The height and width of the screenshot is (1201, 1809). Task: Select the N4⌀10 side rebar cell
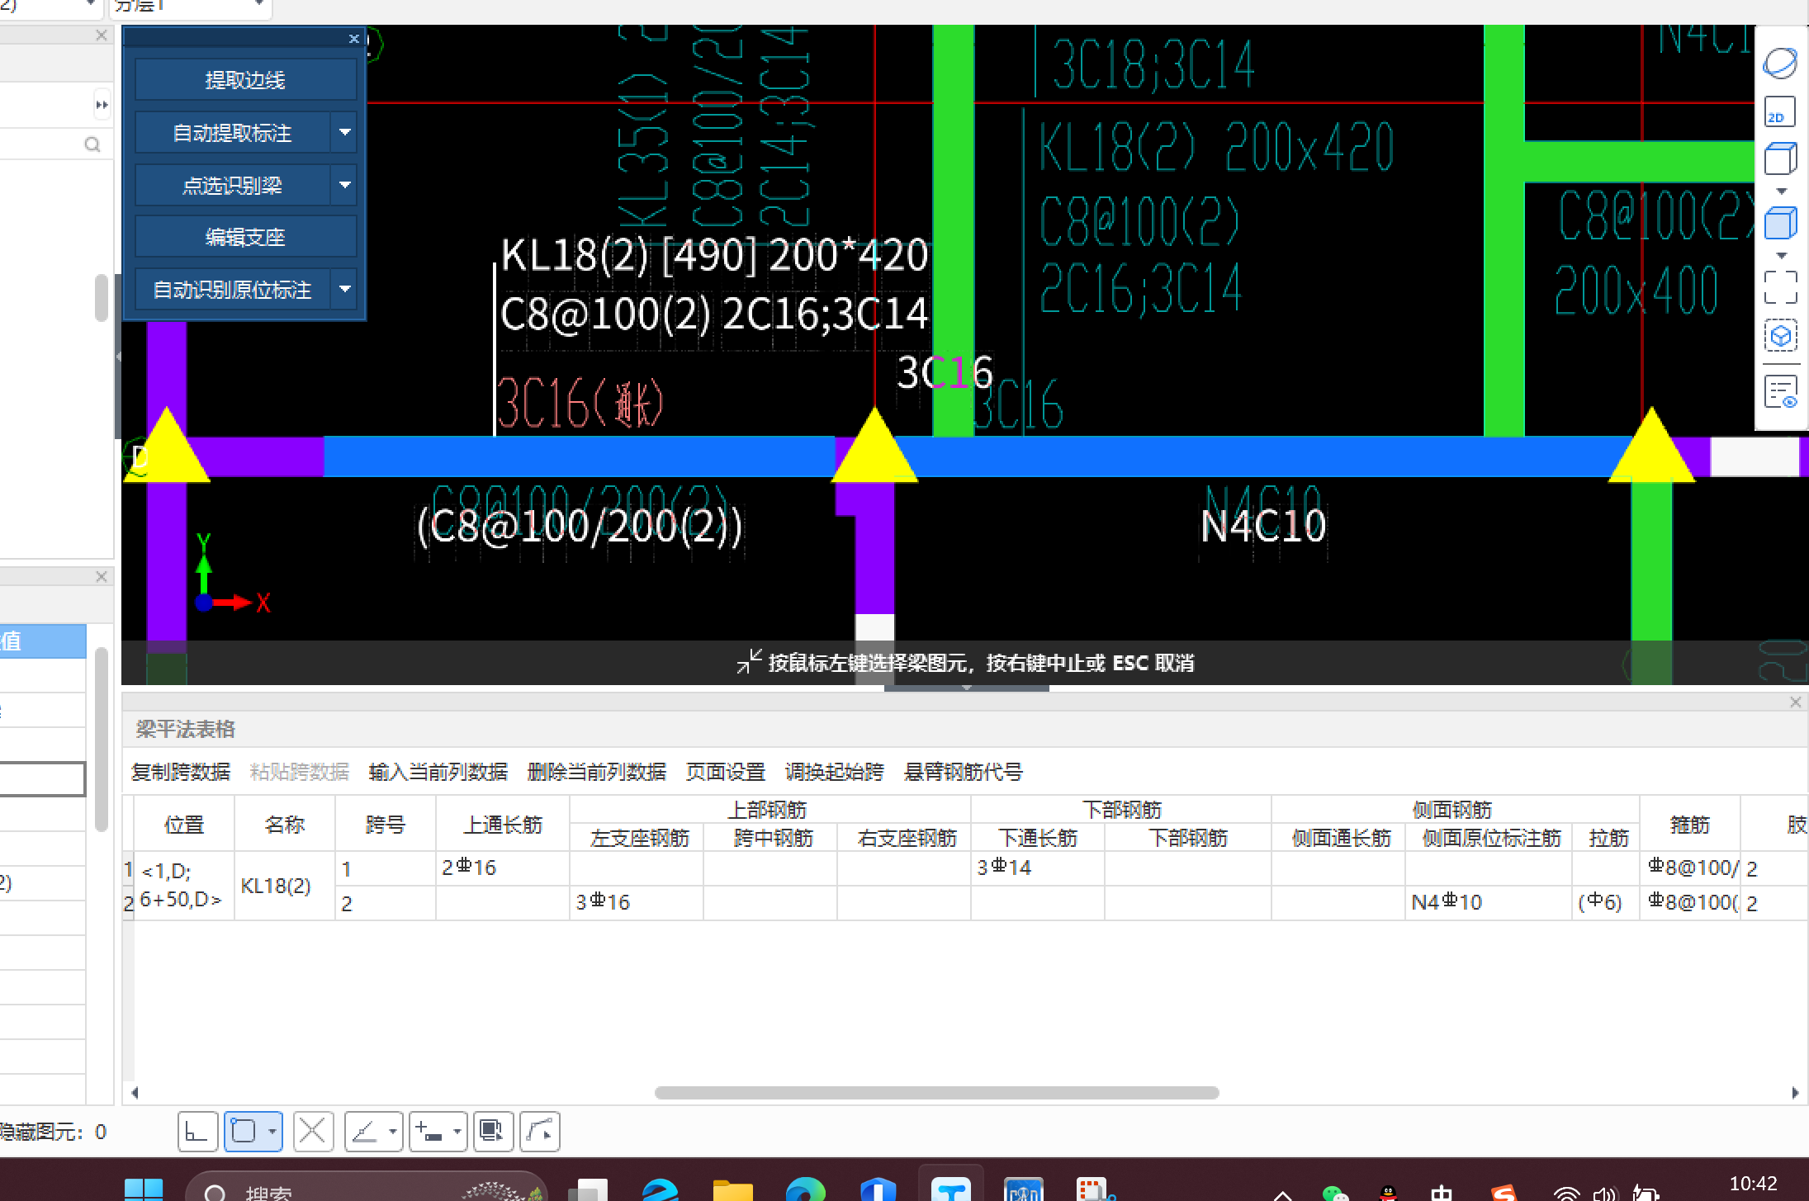pyautogui.click(x=1489, y=902)
